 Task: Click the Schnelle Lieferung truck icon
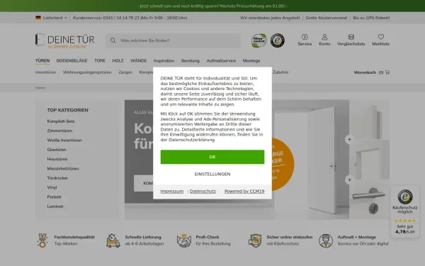pyautogui.click(x=113, y=240)
